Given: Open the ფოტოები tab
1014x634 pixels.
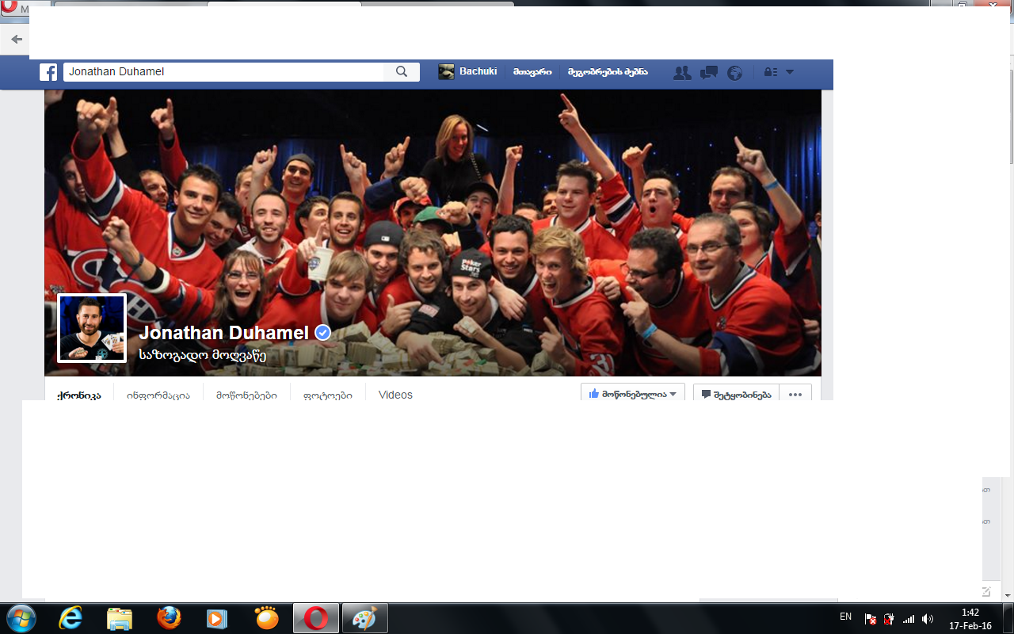Looking at the screenshot, I should 328,395.
